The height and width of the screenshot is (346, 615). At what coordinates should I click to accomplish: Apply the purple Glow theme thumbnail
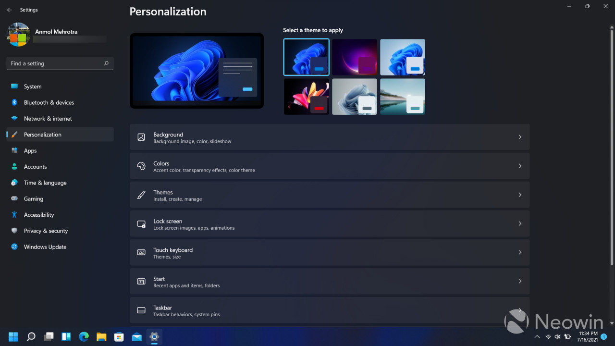[354, 57]
